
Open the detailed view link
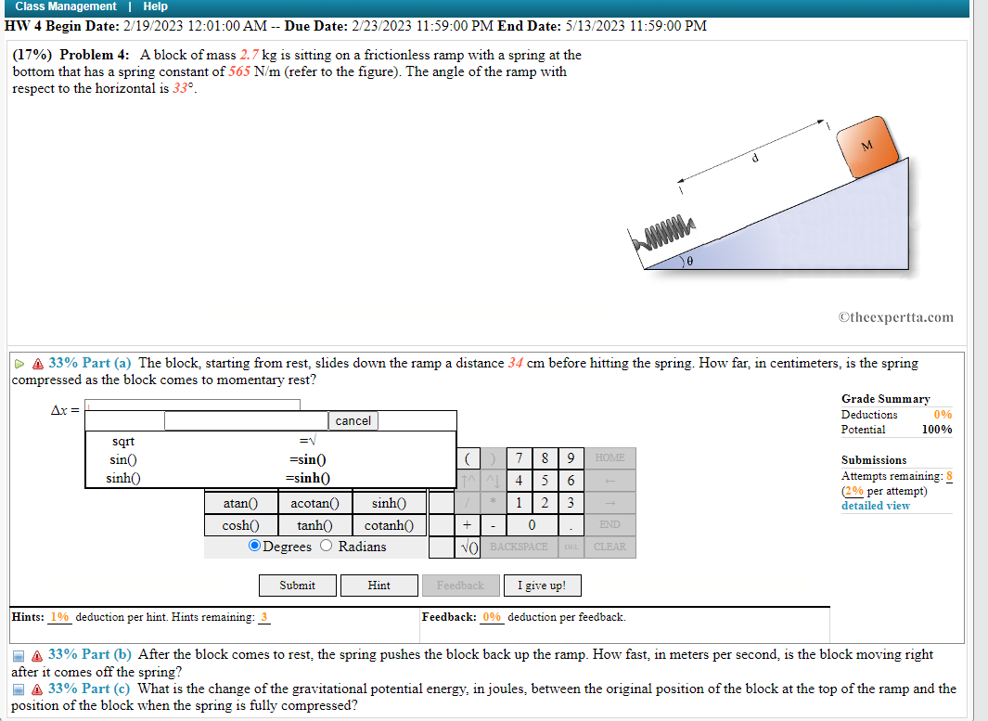tap(875, 505)
